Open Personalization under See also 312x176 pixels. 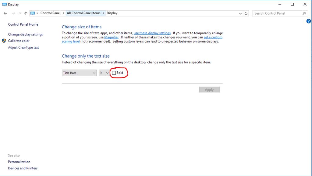(x=19, y=162)
